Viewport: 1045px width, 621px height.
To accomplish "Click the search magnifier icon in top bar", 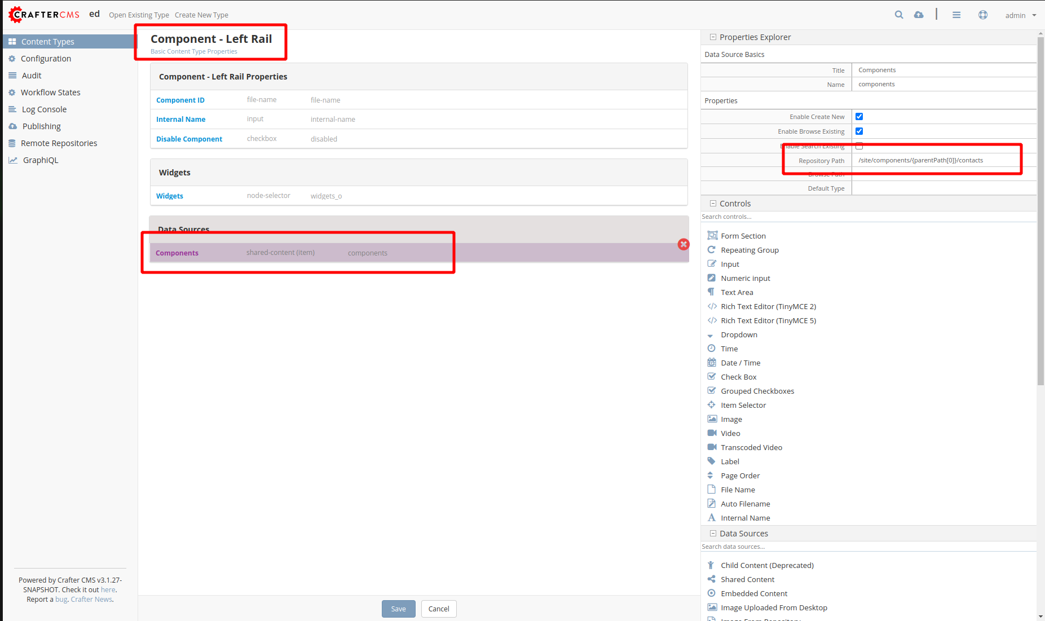I will pyautogui.click(x=899, y=15).
